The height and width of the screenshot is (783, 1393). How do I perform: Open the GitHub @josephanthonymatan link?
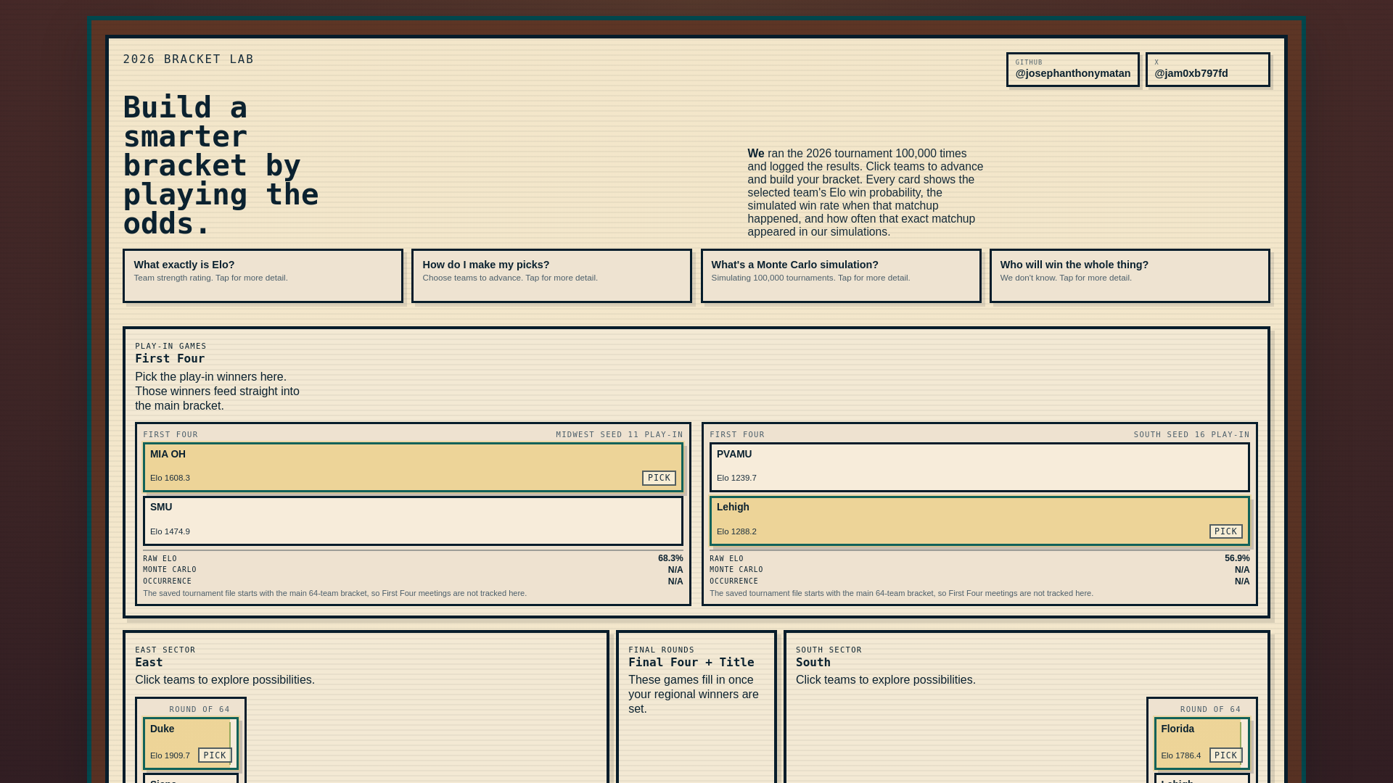click(x=1072, y=70)
